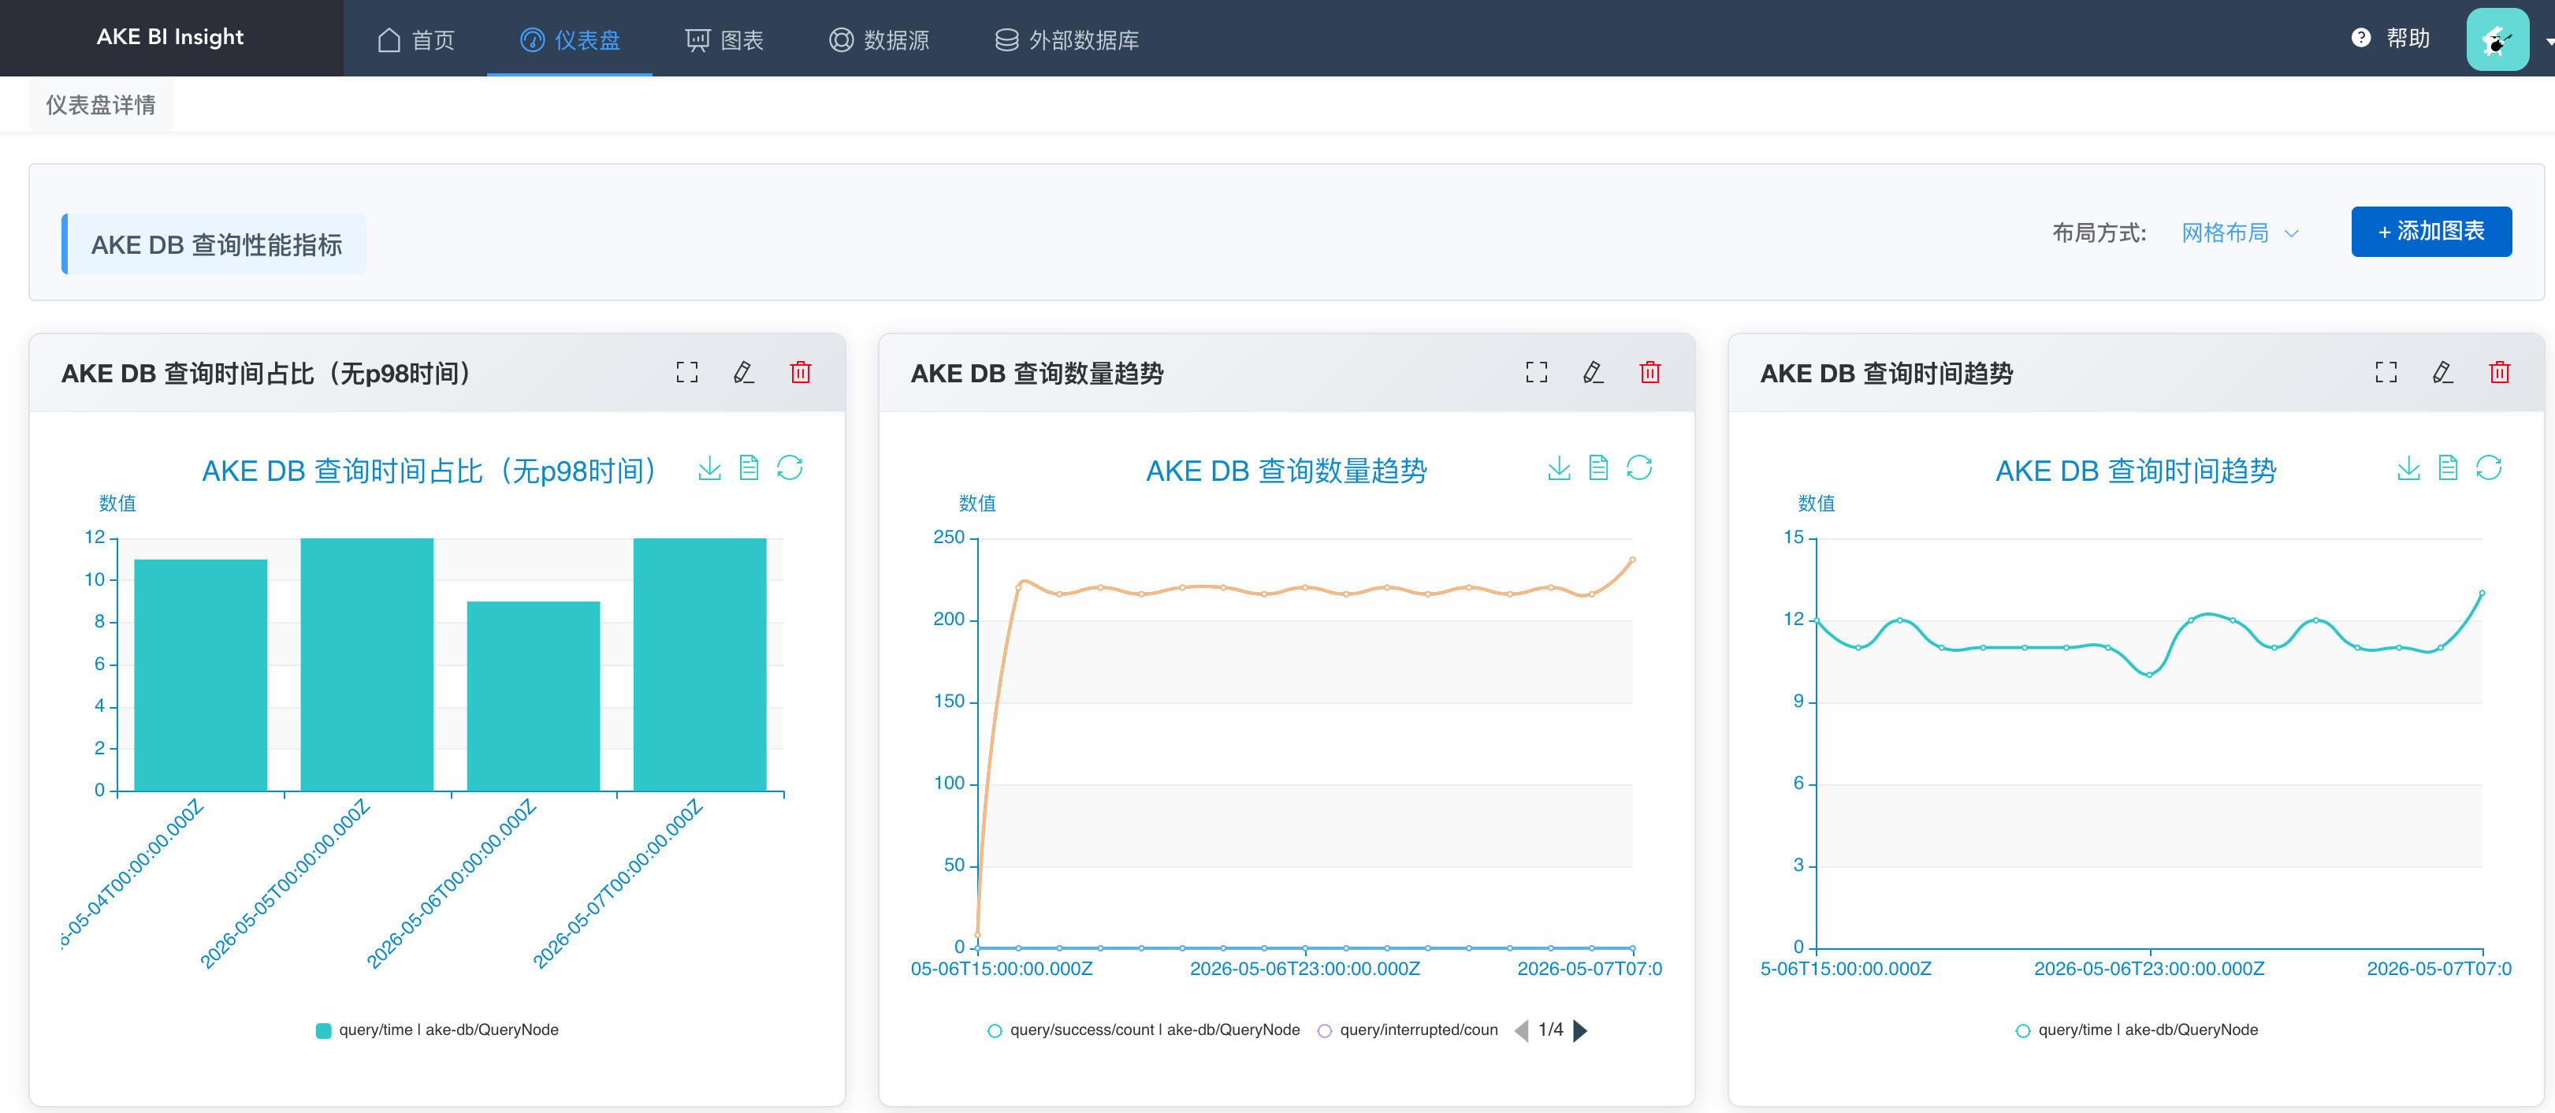Image resolution: width=2555 pixels, height=1113 pixels.
Task: Download 查询数量趋势 chart as image
Action: pos(1559,468)
